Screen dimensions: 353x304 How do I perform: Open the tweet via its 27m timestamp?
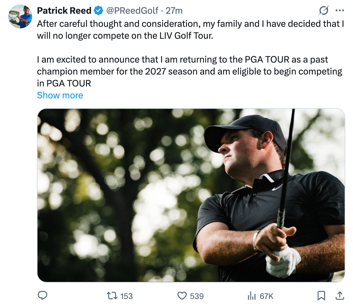click(175, 10)
